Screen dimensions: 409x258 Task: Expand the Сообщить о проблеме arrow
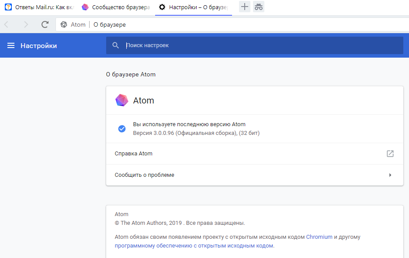[390, 175]
